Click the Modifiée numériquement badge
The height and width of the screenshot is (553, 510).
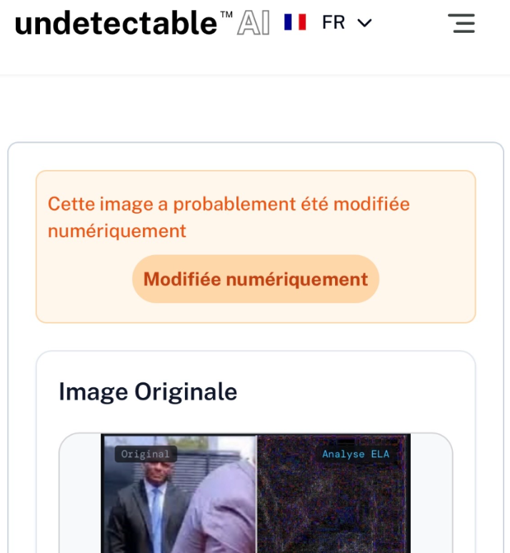(255, 279)
